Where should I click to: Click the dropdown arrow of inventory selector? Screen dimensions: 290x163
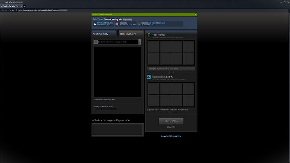tap(140, 42)
